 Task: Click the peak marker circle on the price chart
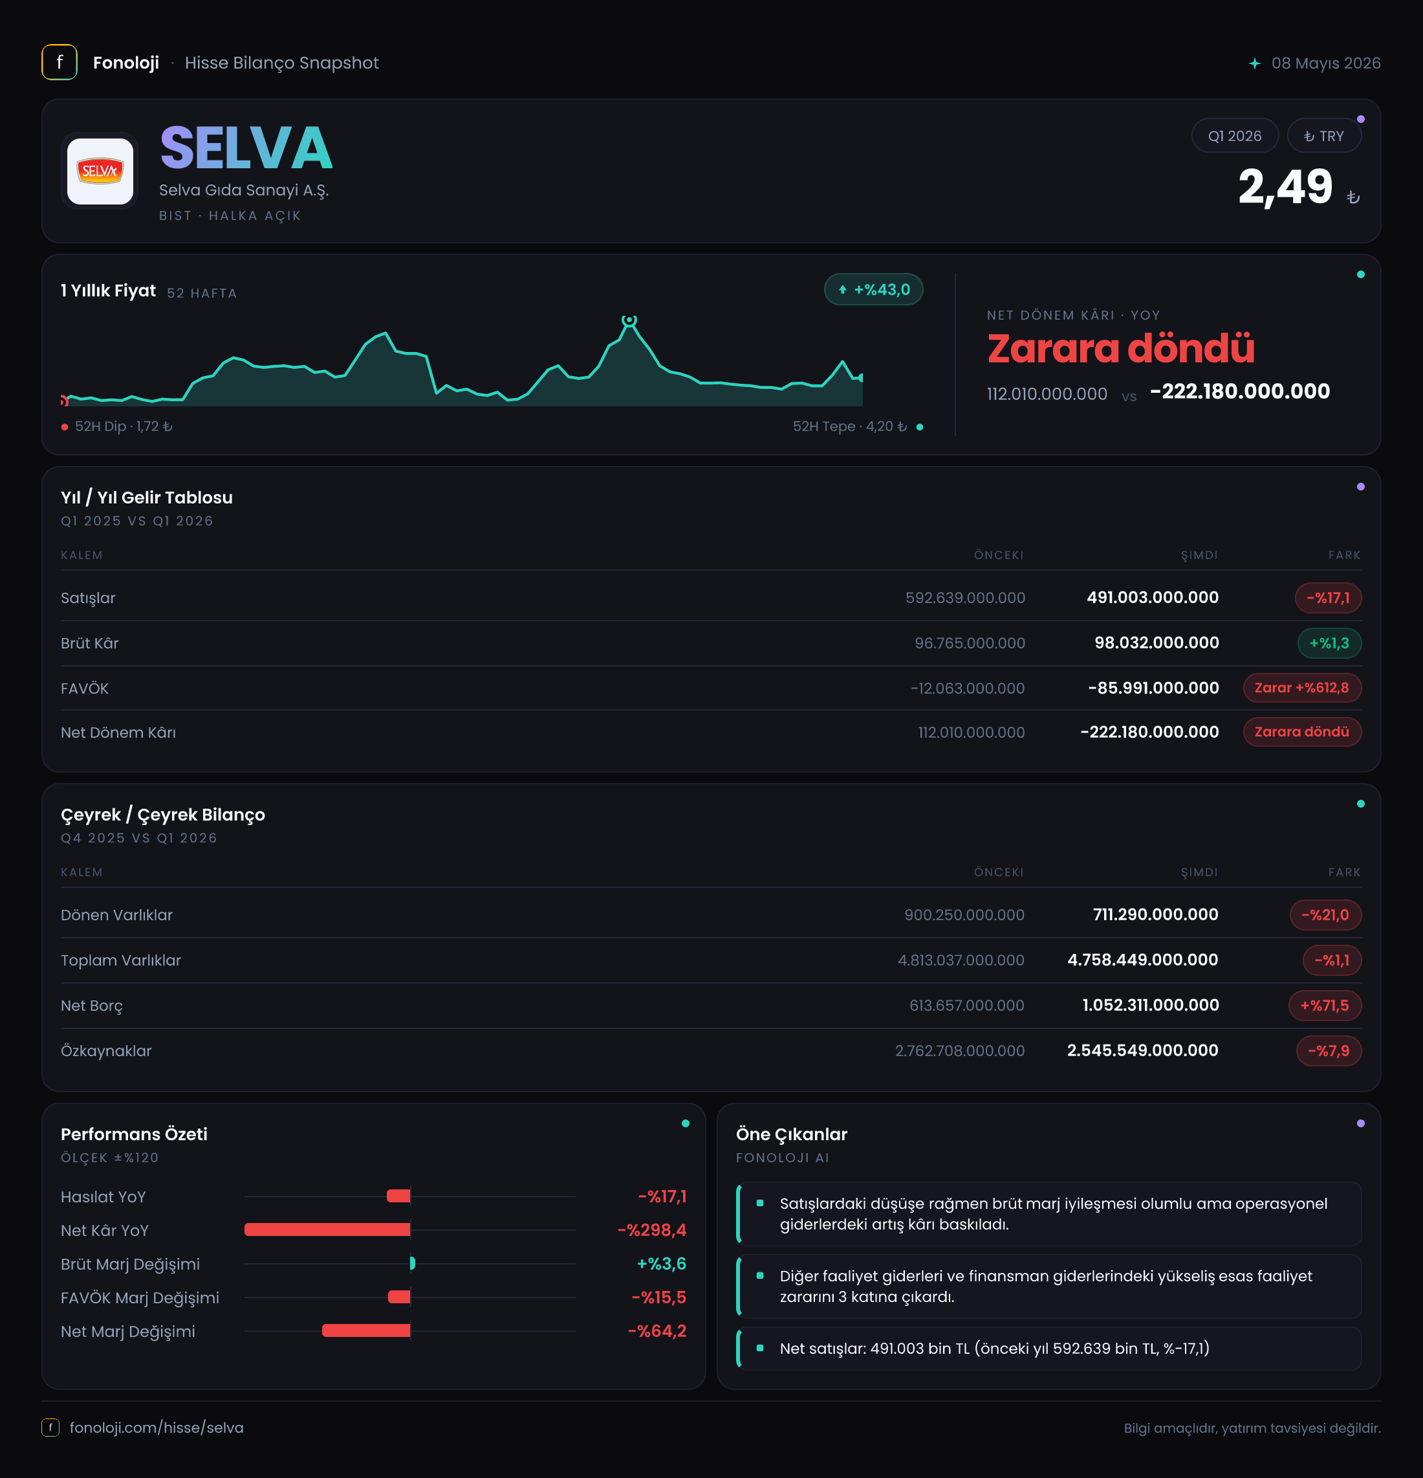(x=629, y=320)
